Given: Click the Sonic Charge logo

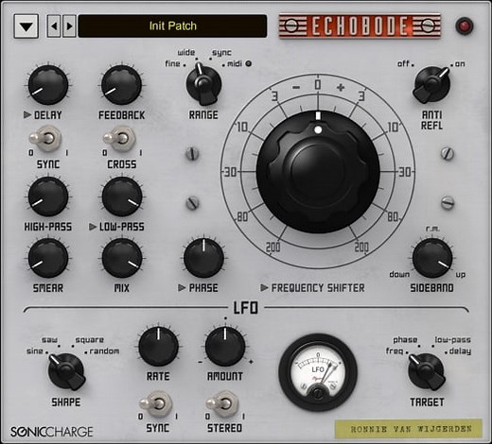Looking at the screenshot, I should (x=52, y=432).
